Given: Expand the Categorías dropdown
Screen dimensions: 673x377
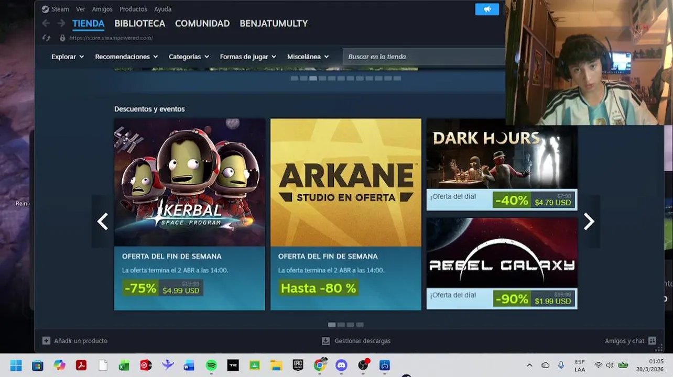Looking at the screenshot, I should pos(189,57).
